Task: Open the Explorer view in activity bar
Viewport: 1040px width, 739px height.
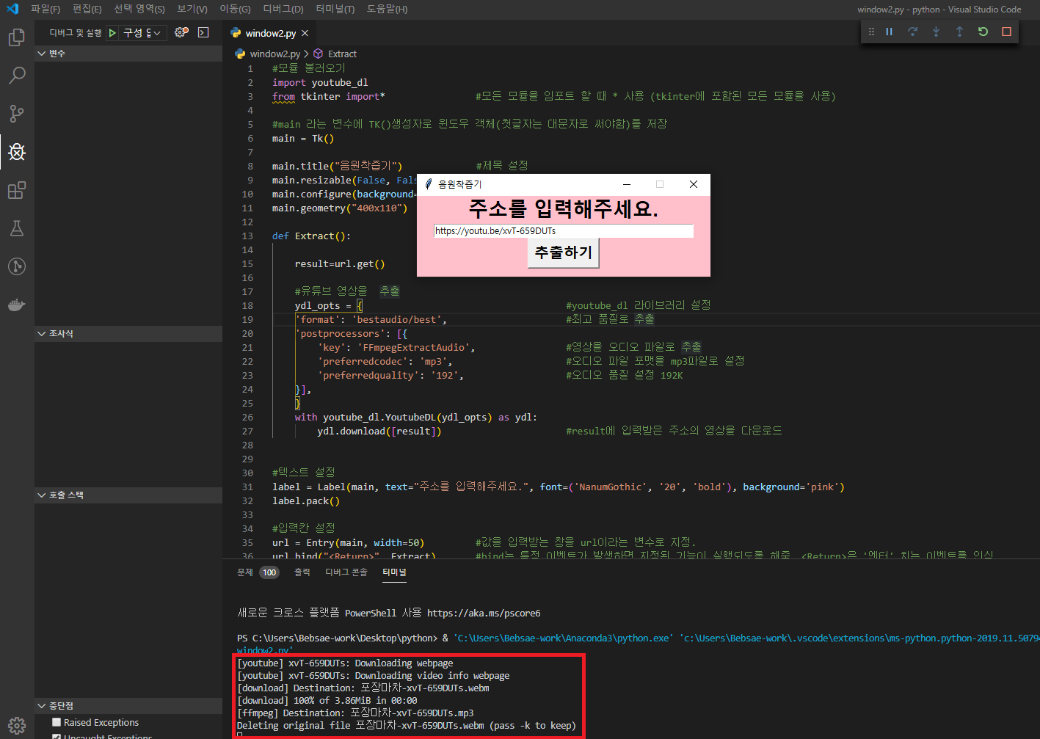Action: click(x=17, y=37)
